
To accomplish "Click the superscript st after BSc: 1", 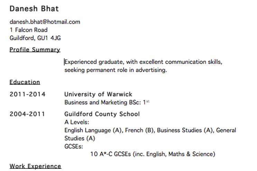I will [148, 101].
